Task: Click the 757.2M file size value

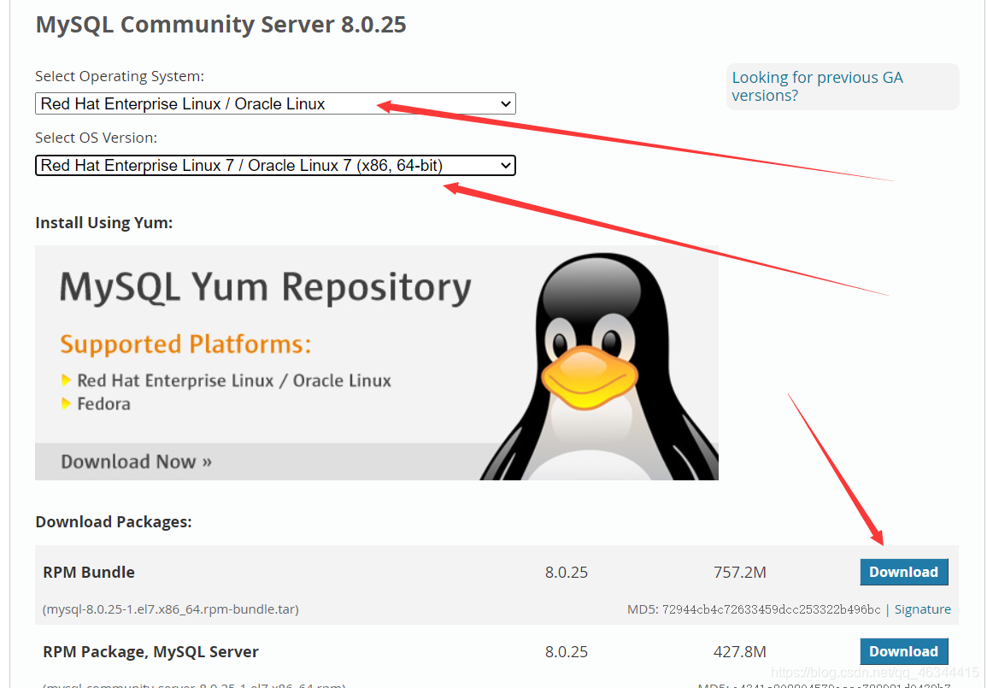Action: click(x=740, y=572)
